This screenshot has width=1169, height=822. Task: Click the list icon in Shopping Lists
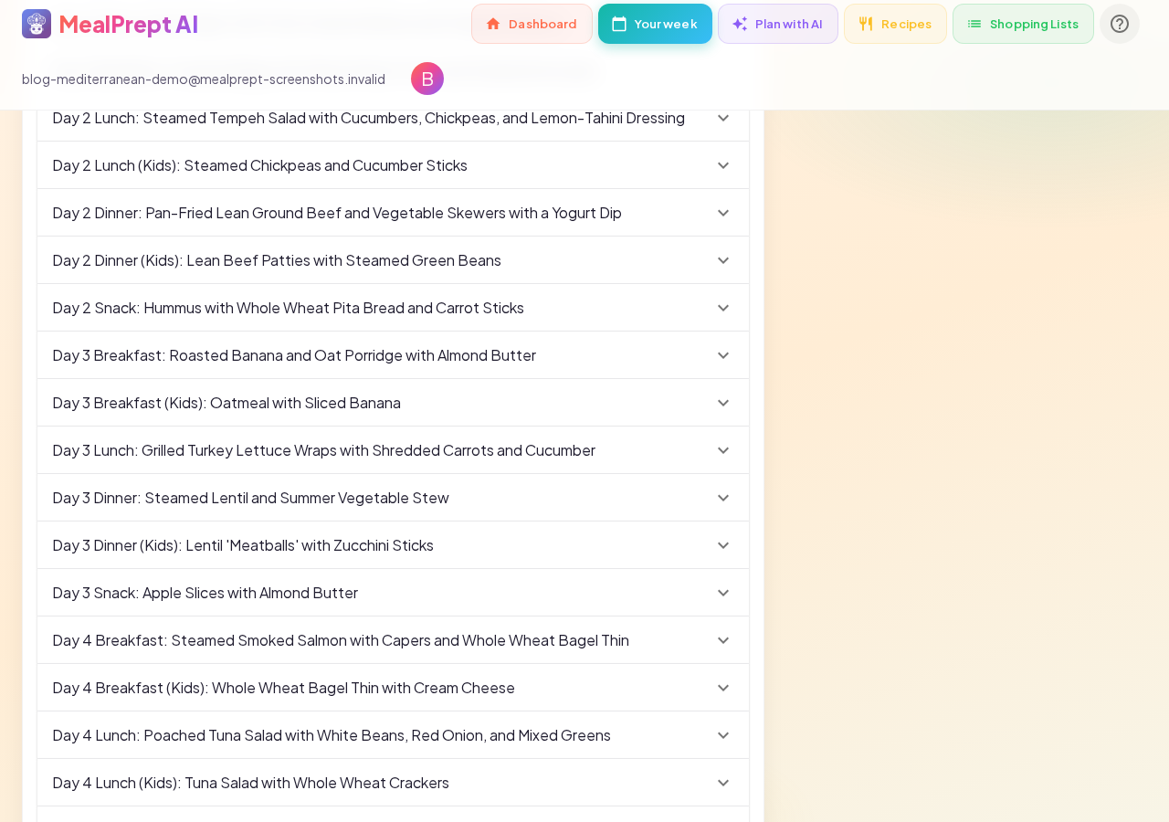coord(974,24)
